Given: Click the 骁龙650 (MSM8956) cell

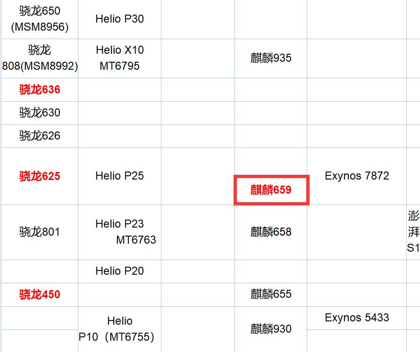Looking at the screenshot, I should (x=40, y=19).
